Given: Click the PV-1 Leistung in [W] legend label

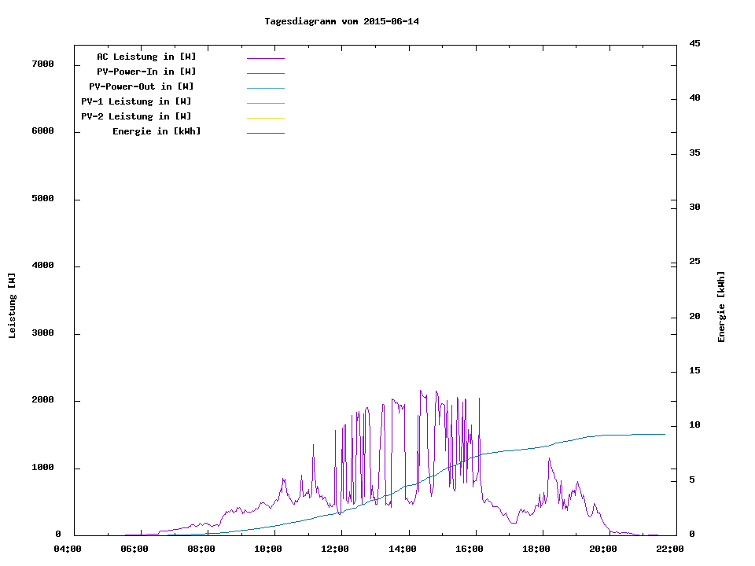Looking at the screenshot, I should pyautogui.click(x=136, y=101).
